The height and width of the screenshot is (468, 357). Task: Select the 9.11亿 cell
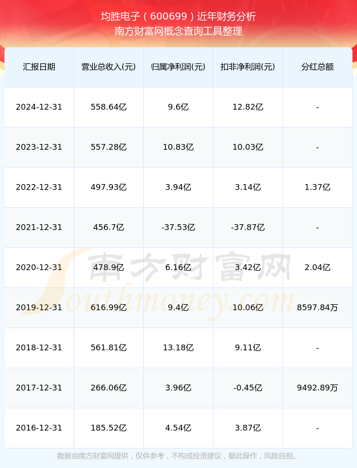click(x=248, y=348)
